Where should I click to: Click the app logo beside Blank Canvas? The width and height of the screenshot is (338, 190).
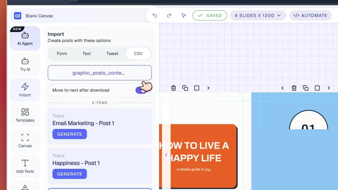click(18, 16)
